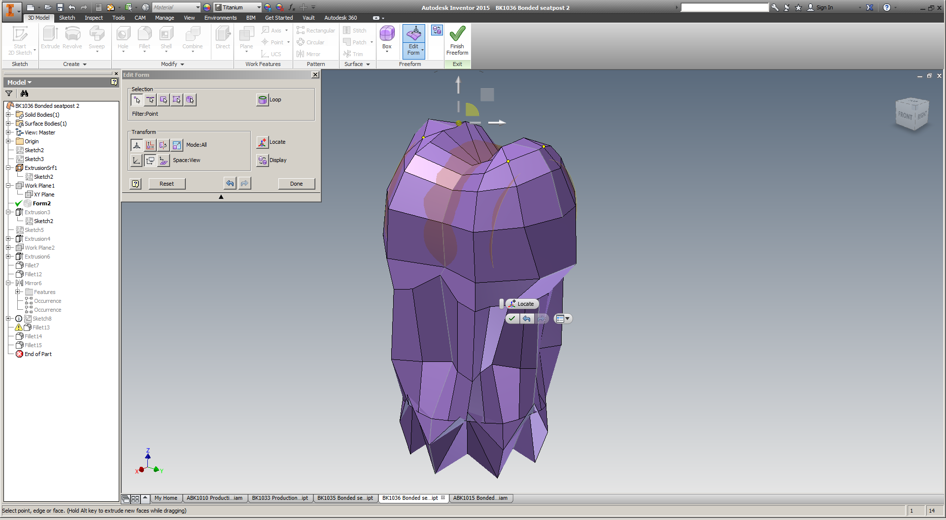
Task: Enable the All transform mode
Action: point(137,145)
